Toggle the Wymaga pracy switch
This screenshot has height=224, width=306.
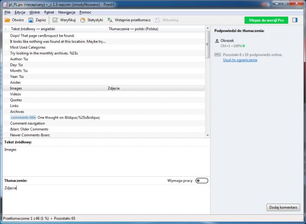[202, 181]
